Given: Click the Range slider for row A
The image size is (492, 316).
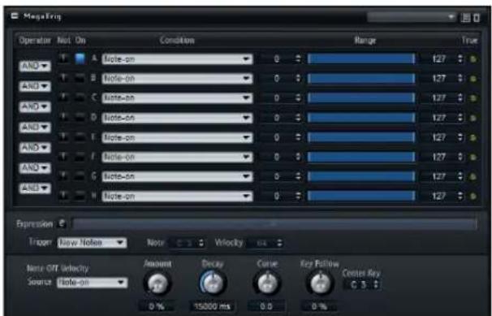Looking at the screenshot, I should [361, 59].
